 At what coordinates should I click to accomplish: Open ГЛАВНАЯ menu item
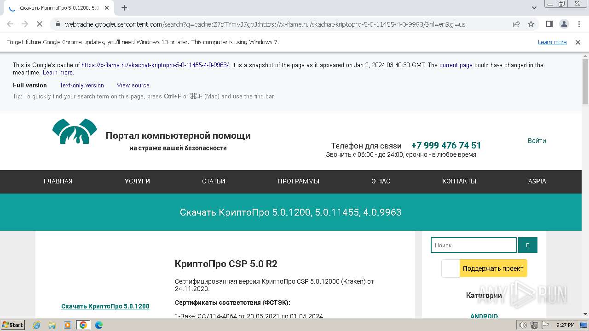(x=58, y=181)
